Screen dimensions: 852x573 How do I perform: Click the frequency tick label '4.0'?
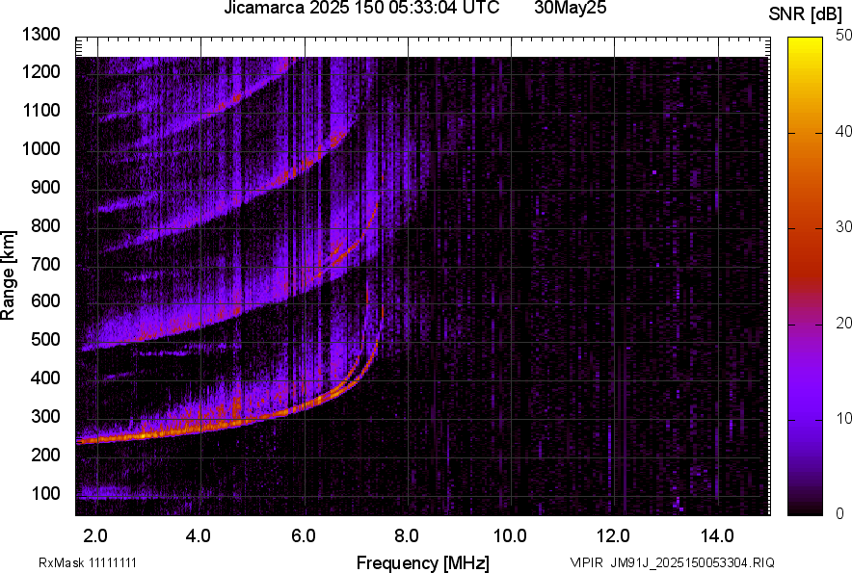pos(199,536)
